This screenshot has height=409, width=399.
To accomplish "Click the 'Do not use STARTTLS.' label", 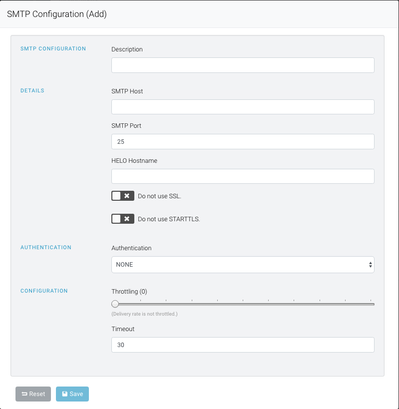I will (x=169, y=219).
